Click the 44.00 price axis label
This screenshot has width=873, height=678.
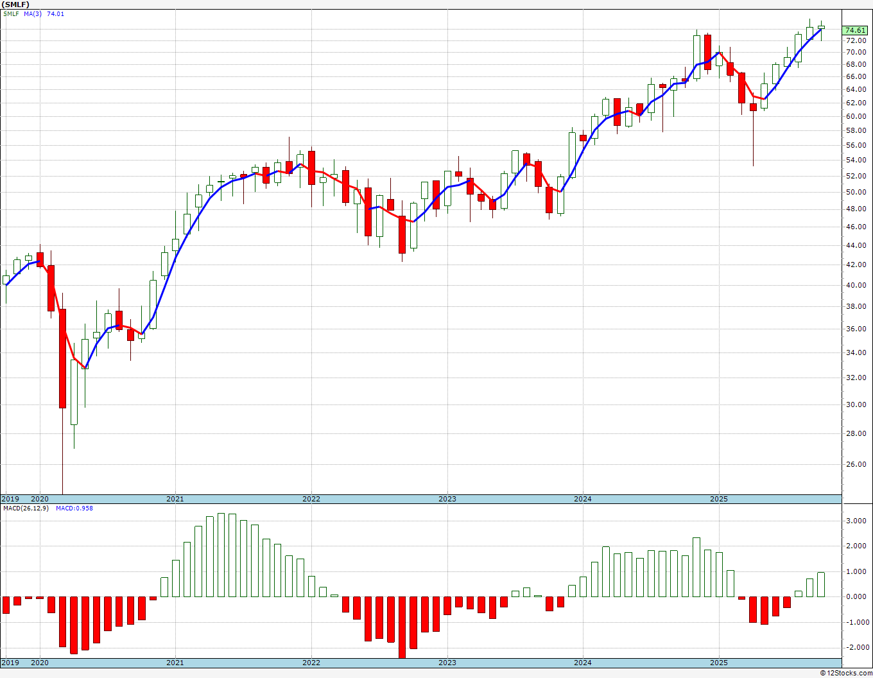[x=856, y=246]
